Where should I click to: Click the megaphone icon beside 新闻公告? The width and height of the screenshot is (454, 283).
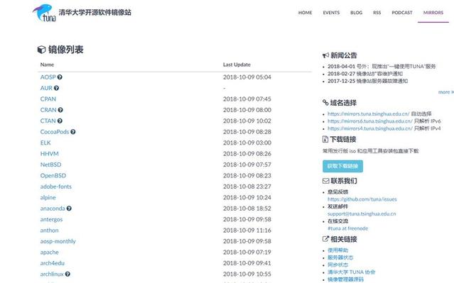coord(325,55)
